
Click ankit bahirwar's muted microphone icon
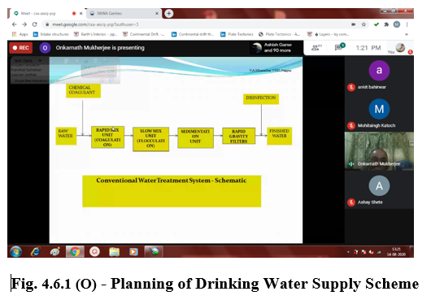tap(351, 87)
